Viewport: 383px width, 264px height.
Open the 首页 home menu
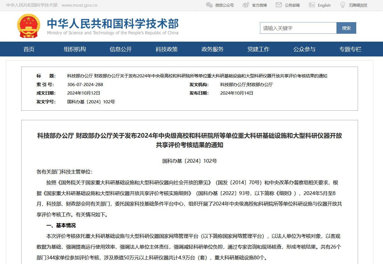pos(29,49)
